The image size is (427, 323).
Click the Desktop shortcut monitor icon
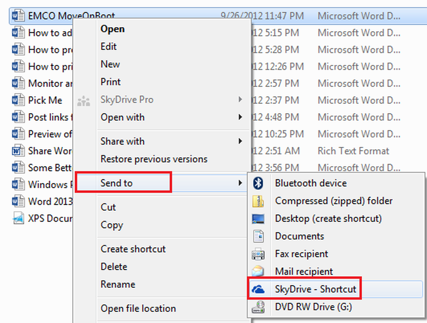(258, 219)
